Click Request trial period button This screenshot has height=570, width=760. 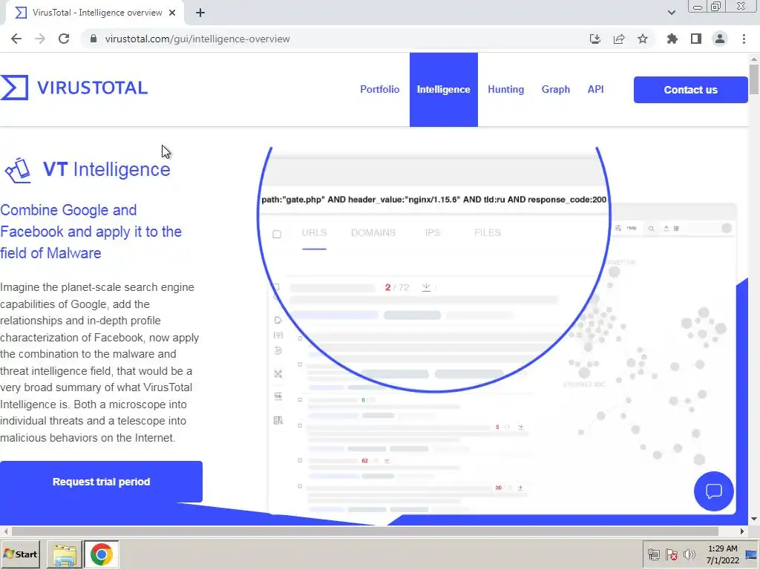tap(101, 481)
